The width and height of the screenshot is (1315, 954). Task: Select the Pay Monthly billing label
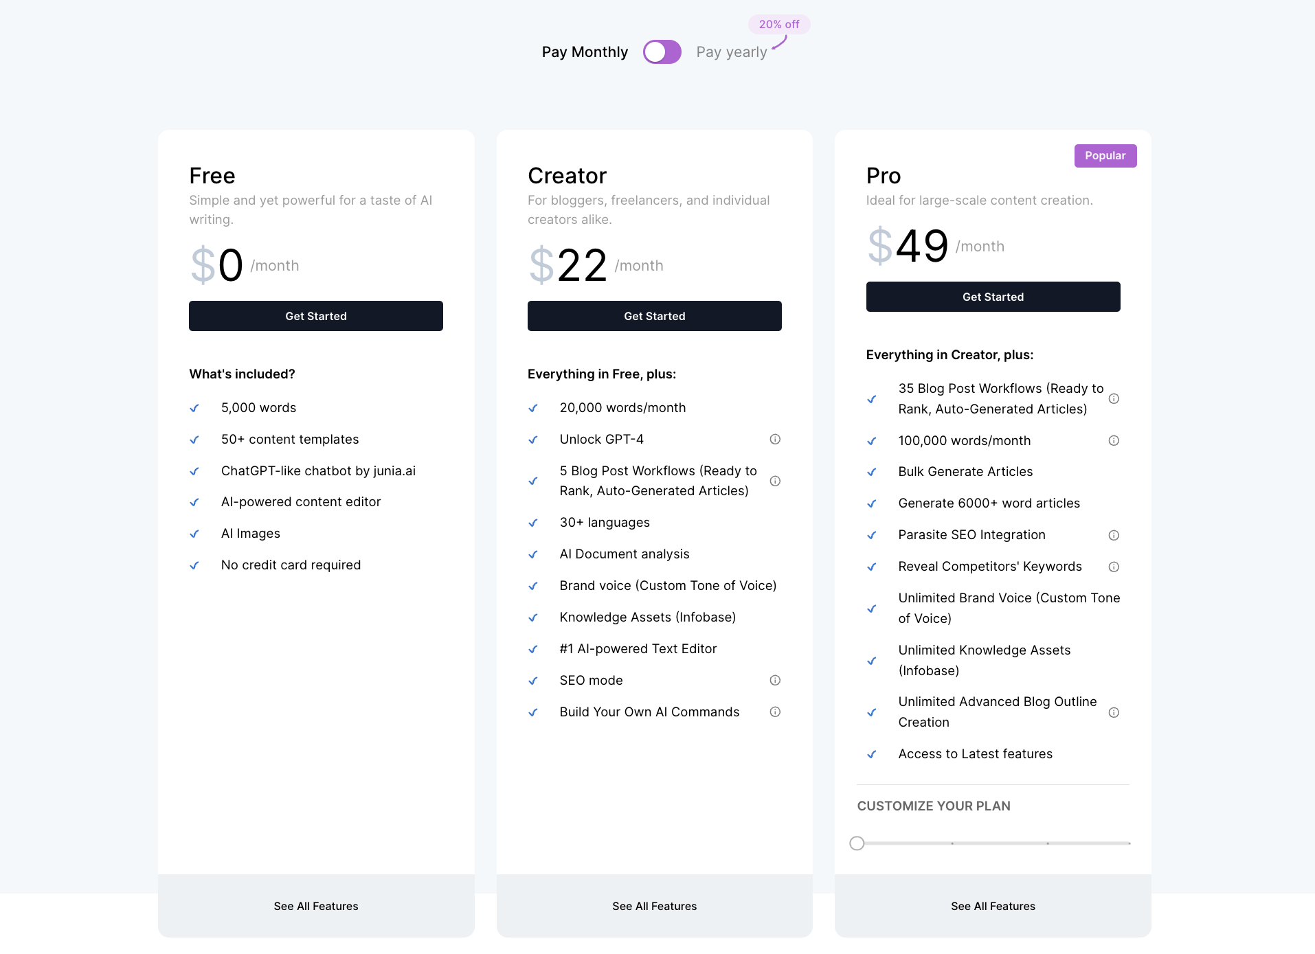[x=585, y=52]
